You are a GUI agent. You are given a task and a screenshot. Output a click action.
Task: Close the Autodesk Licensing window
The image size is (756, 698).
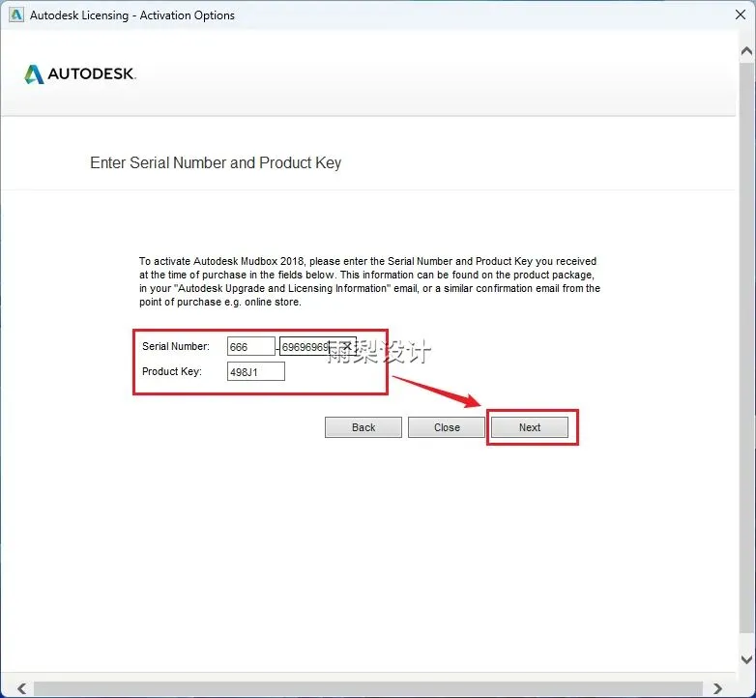pos(741,15)
